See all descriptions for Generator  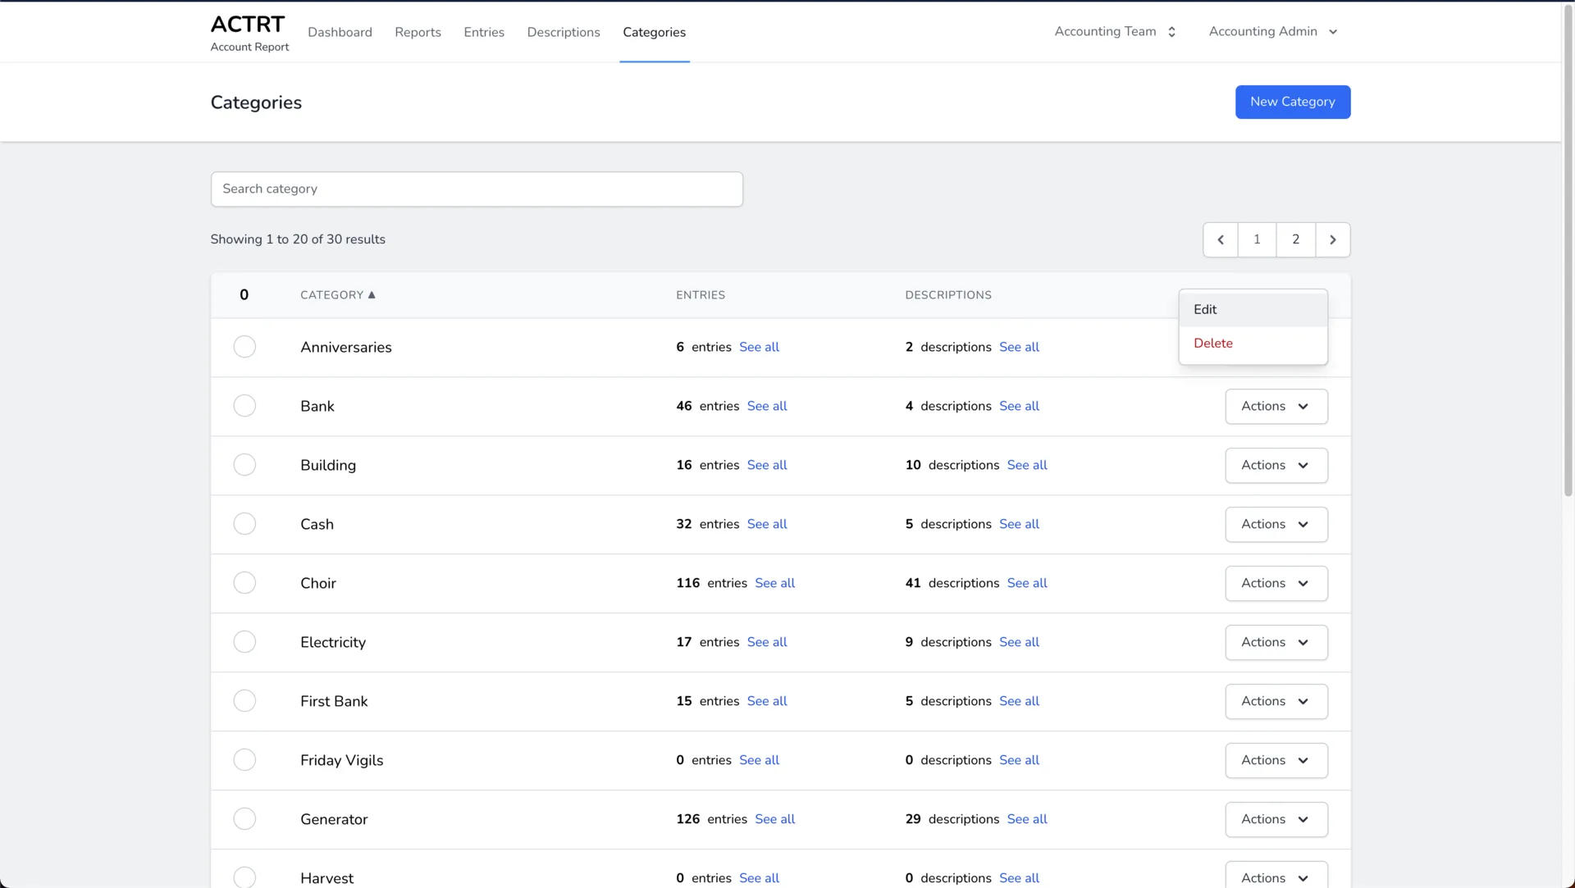tap(1027, 819)
